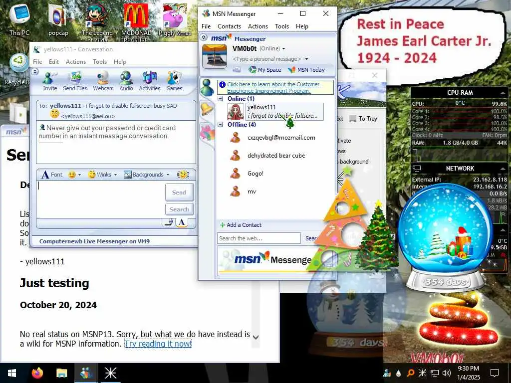Collapse the Offline (4) group

tap(221, 124)
